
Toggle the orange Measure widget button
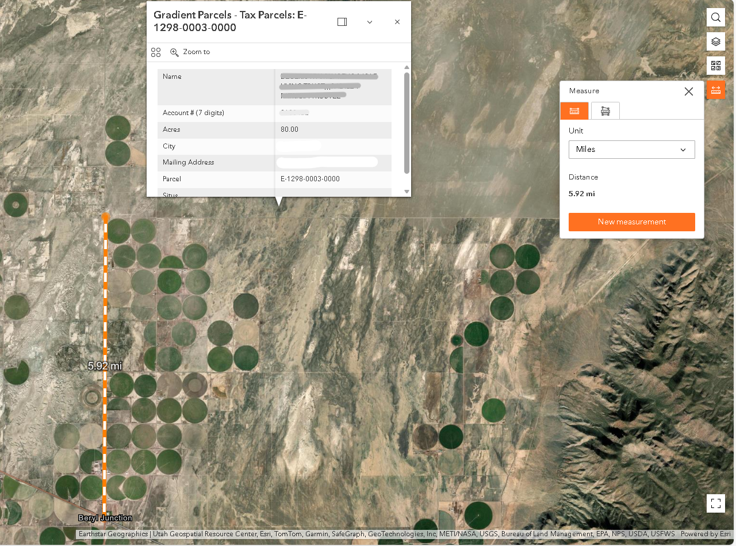(715, 90)
